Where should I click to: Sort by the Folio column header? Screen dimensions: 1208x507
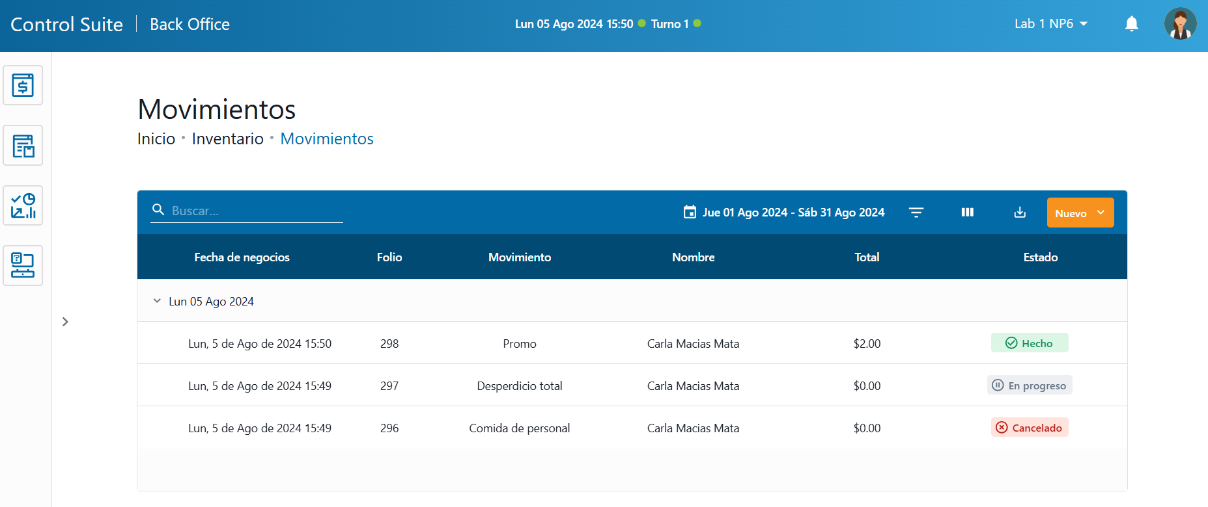tap(389, 257)
